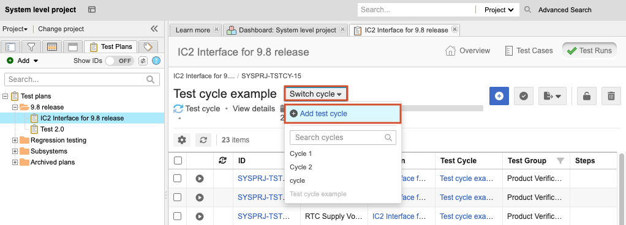Select IC2 Interface for 9.8 release tree item
The width and height of the screenshot is (626, 225).
point(82,118)
